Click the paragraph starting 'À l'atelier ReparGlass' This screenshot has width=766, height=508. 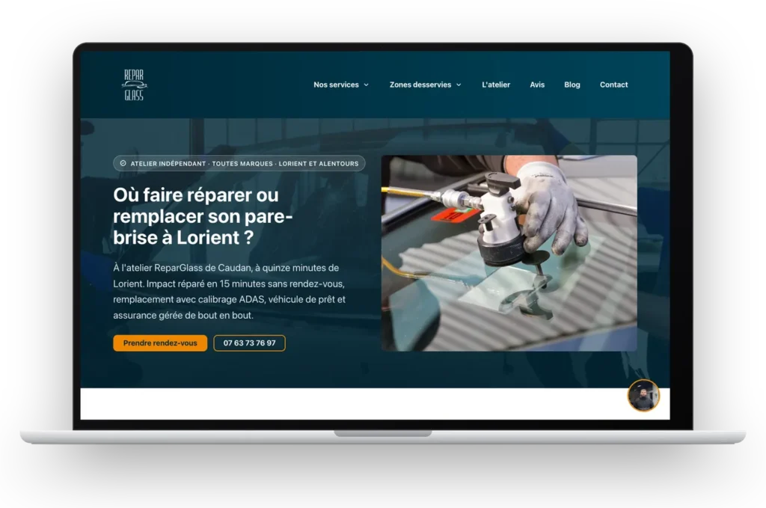tap(229, 292)
